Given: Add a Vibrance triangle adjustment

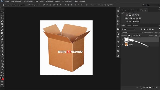Looking at the screenshot, I should [x=138, y=15].
